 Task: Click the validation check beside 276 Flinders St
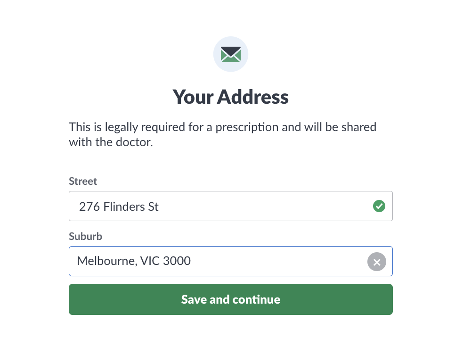[x=379, y=206]
